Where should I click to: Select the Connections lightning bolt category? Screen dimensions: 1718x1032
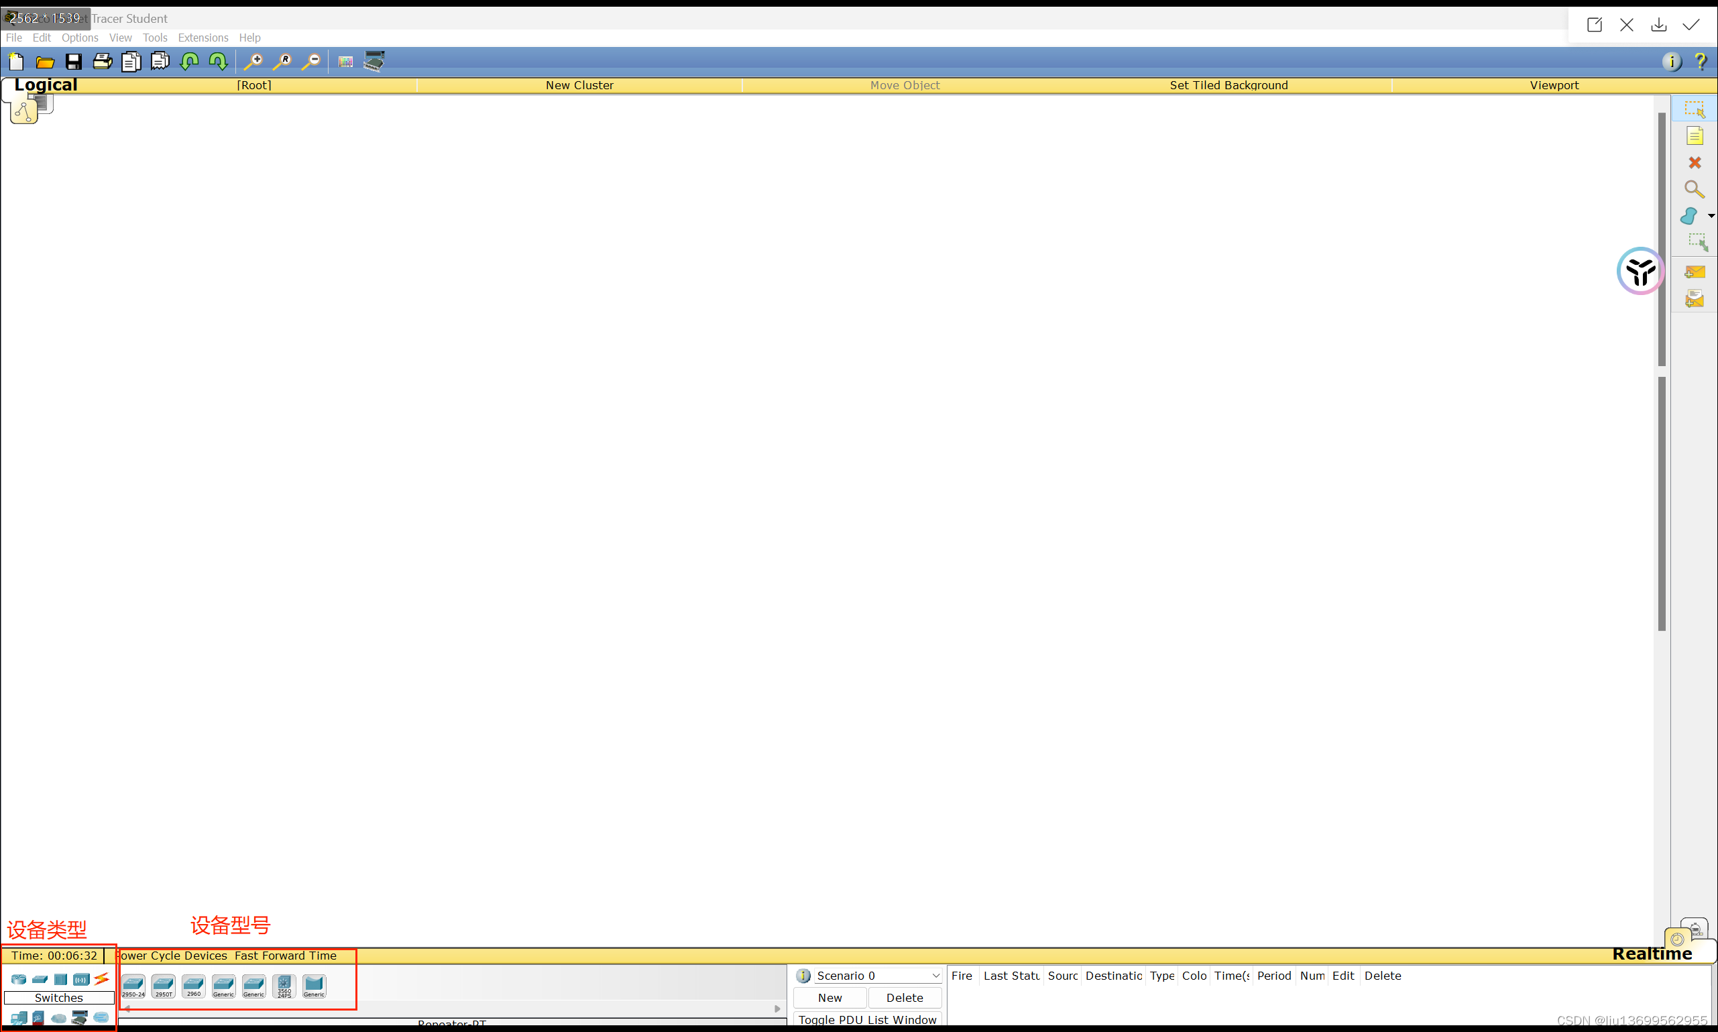[101, 979]
